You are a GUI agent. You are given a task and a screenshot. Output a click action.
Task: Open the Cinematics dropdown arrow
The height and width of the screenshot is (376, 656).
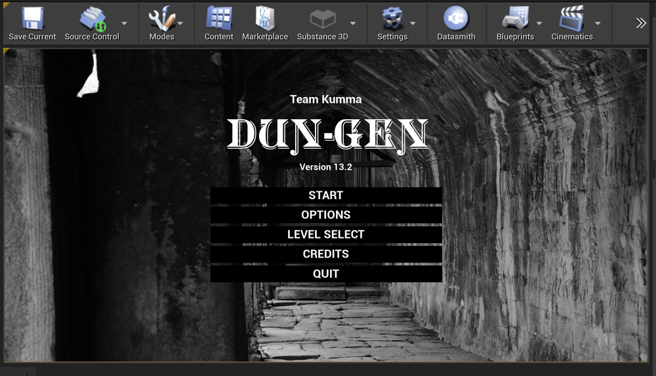click(598, 23)
